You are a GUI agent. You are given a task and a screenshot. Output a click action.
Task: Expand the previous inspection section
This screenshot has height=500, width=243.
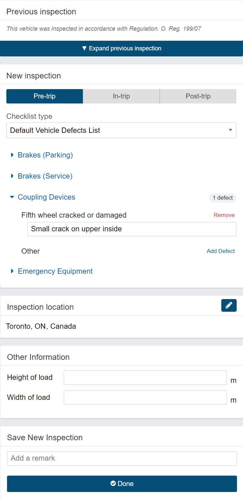point(121,48)
